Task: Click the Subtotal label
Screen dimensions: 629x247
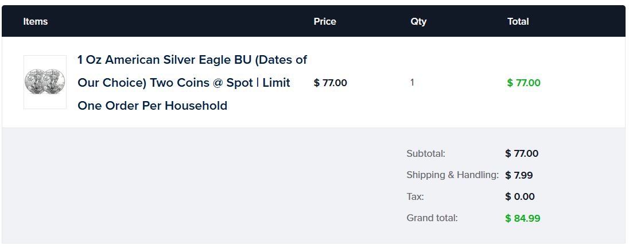Action: point(426,153)
